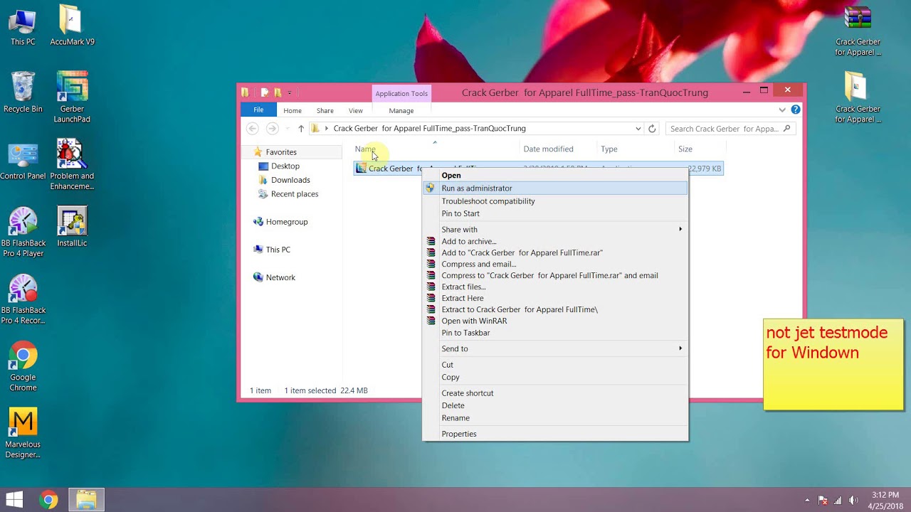Open InstallLic desktop shortcut
911x512 pixels.
(72, 228)
